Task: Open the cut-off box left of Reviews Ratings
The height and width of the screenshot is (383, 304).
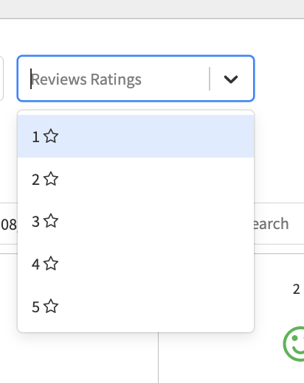Action: click(1, 79)
